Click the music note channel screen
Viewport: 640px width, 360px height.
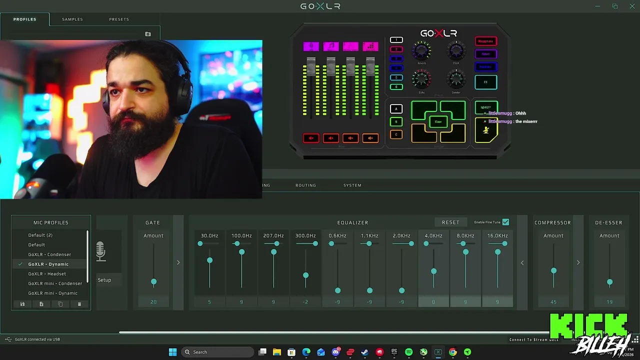330,46
